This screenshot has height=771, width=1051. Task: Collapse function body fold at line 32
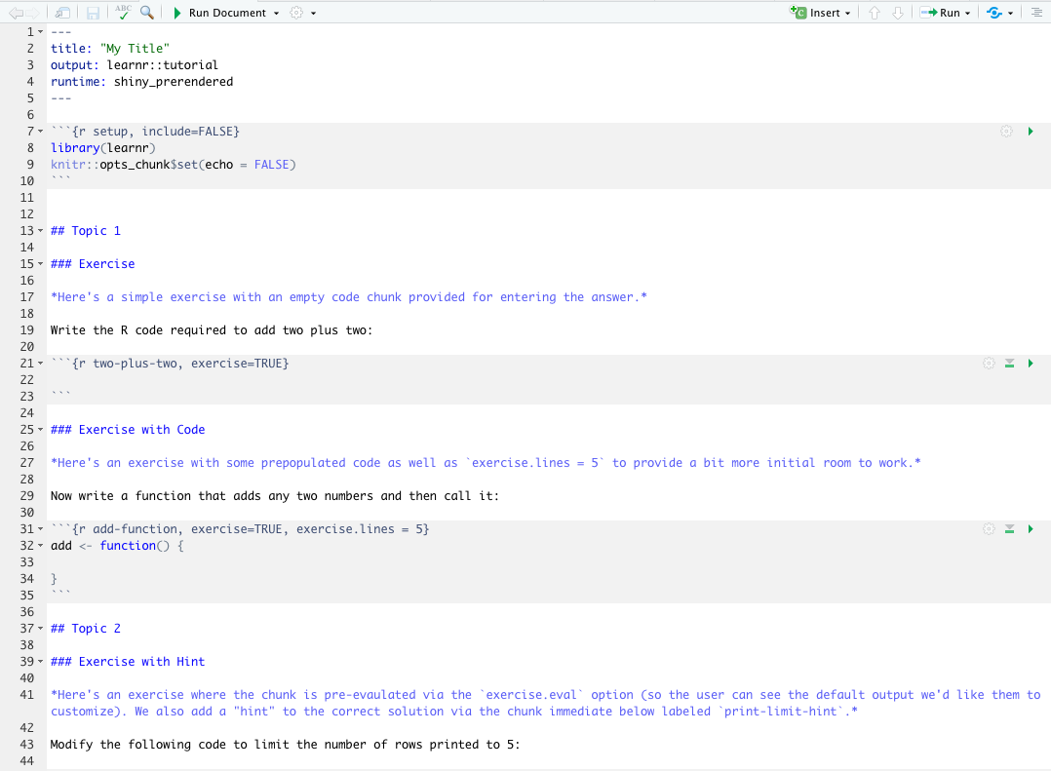click(x=40, y=546)
